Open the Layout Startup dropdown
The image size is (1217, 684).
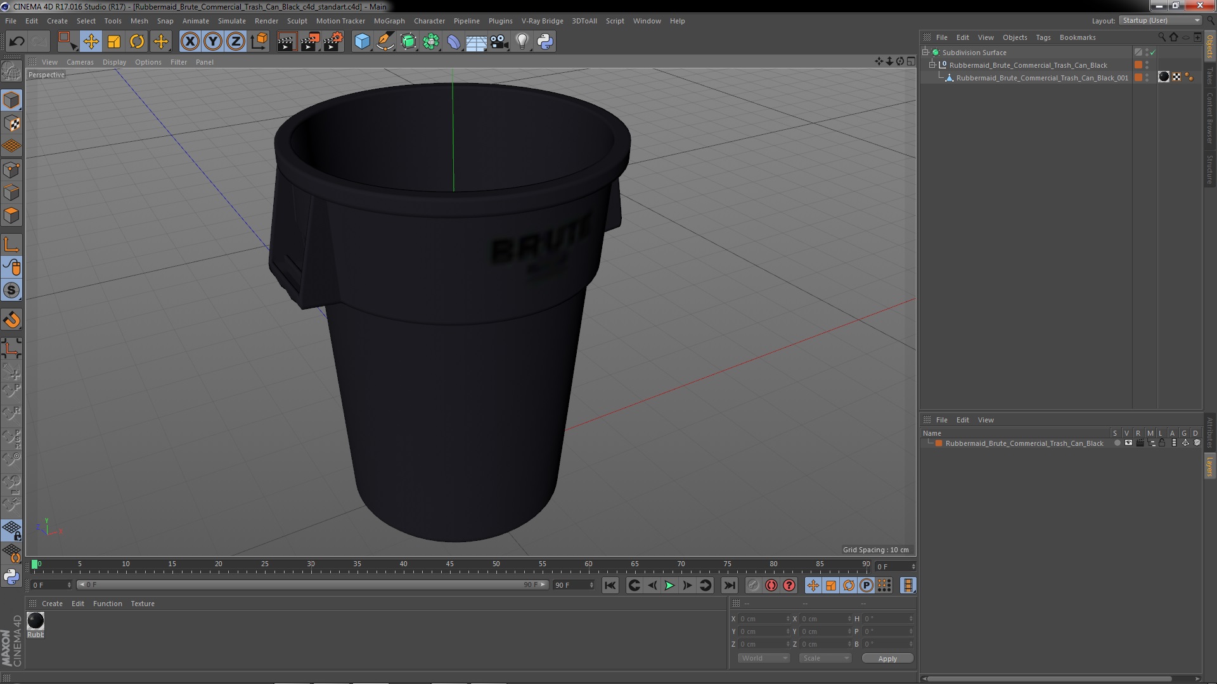(x=1161, y=20)
